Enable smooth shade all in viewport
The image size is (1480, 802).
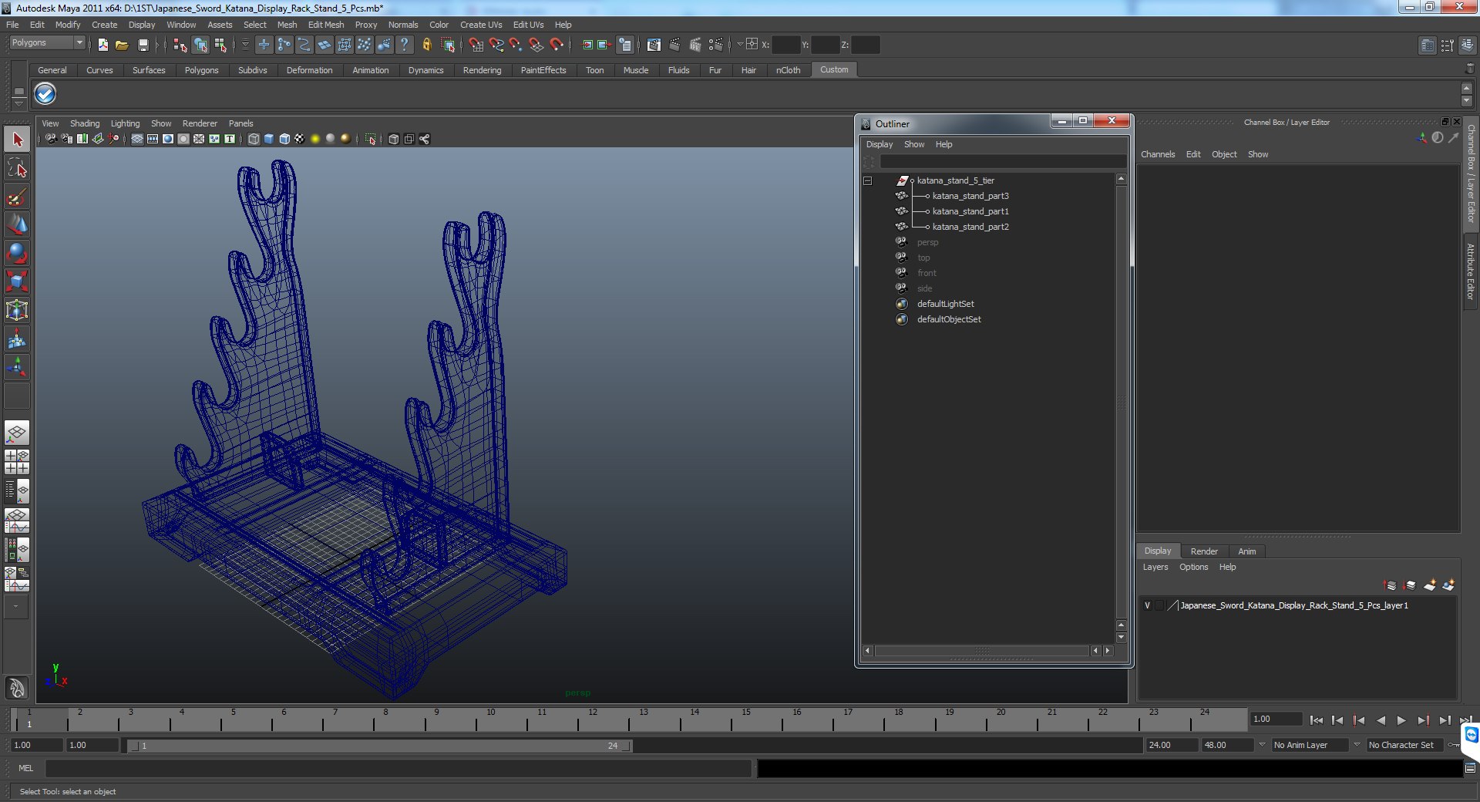coord(268,139)
